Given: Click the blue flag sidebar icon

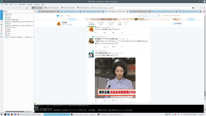Looking at the screenshot, I should pos(1,34).
